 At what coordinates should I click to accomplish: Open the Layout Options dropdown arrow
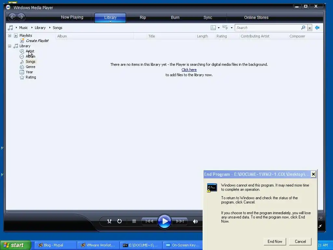(x=219, y=28)
